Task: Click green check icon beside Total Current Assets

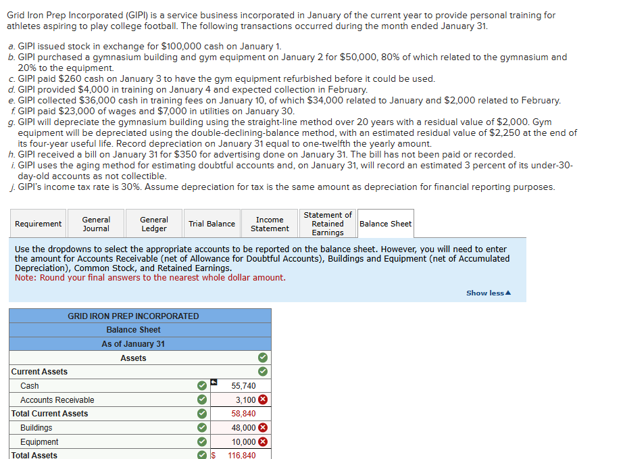Action: [202, 414]
